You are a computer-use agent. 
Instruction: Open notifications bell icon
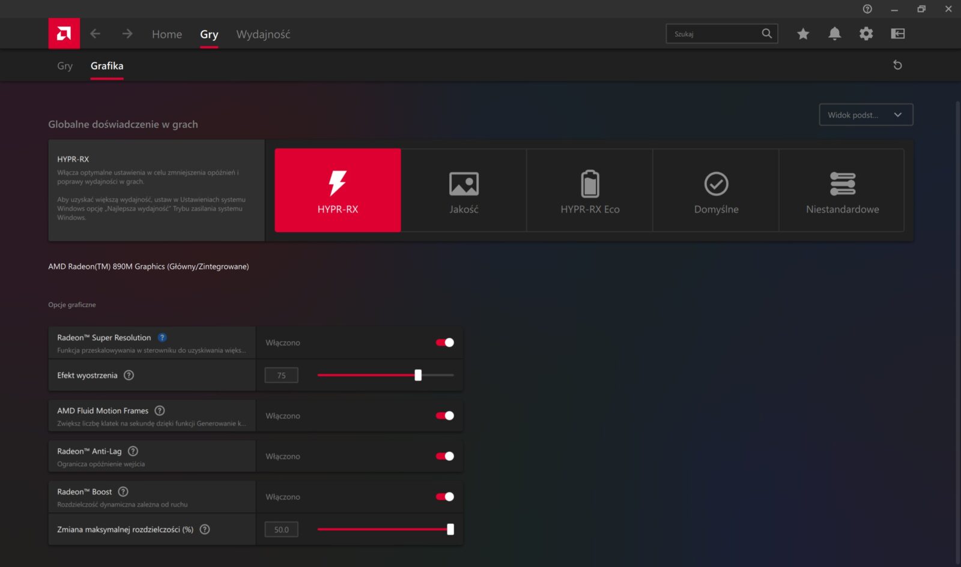[834, 34]
